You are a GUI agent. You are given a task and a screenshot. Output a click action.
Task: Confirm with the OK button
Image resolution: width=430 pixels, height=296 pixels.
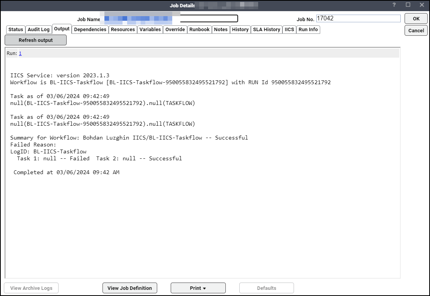(416, 18)
